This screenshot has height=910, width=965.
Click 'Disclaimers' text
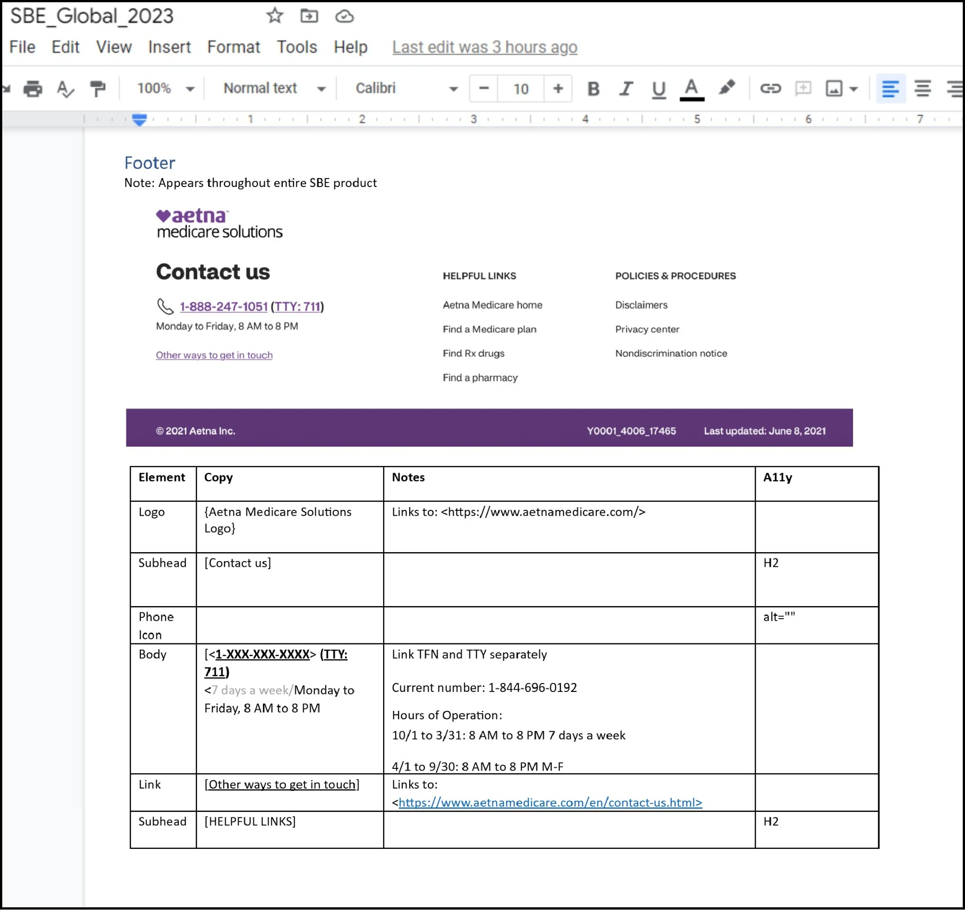pyautogui.click(x=641, y=305)
